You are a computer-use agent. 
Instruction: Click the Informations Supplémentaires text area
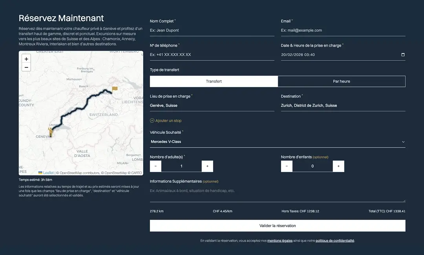pyautogui.click(x=277, y=194)
